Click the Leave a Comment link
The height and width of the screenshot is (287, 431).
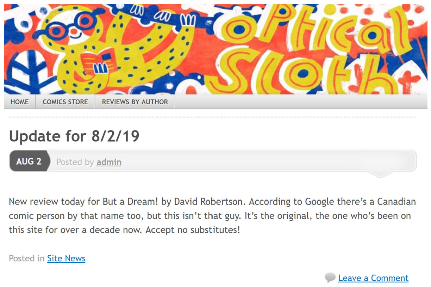point(373,278)
